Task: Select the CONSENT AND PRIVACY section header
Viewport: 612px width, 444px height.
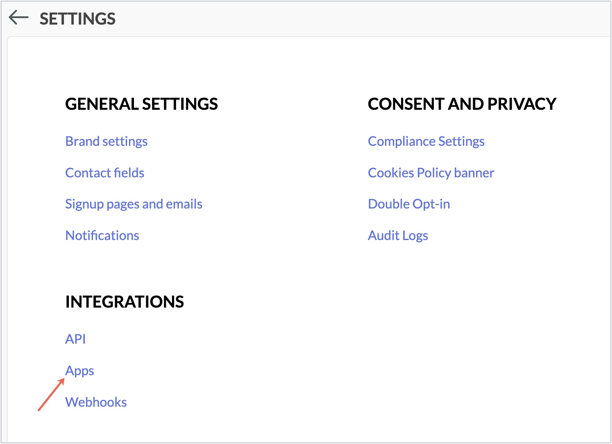Action: (x=462, y=104)
